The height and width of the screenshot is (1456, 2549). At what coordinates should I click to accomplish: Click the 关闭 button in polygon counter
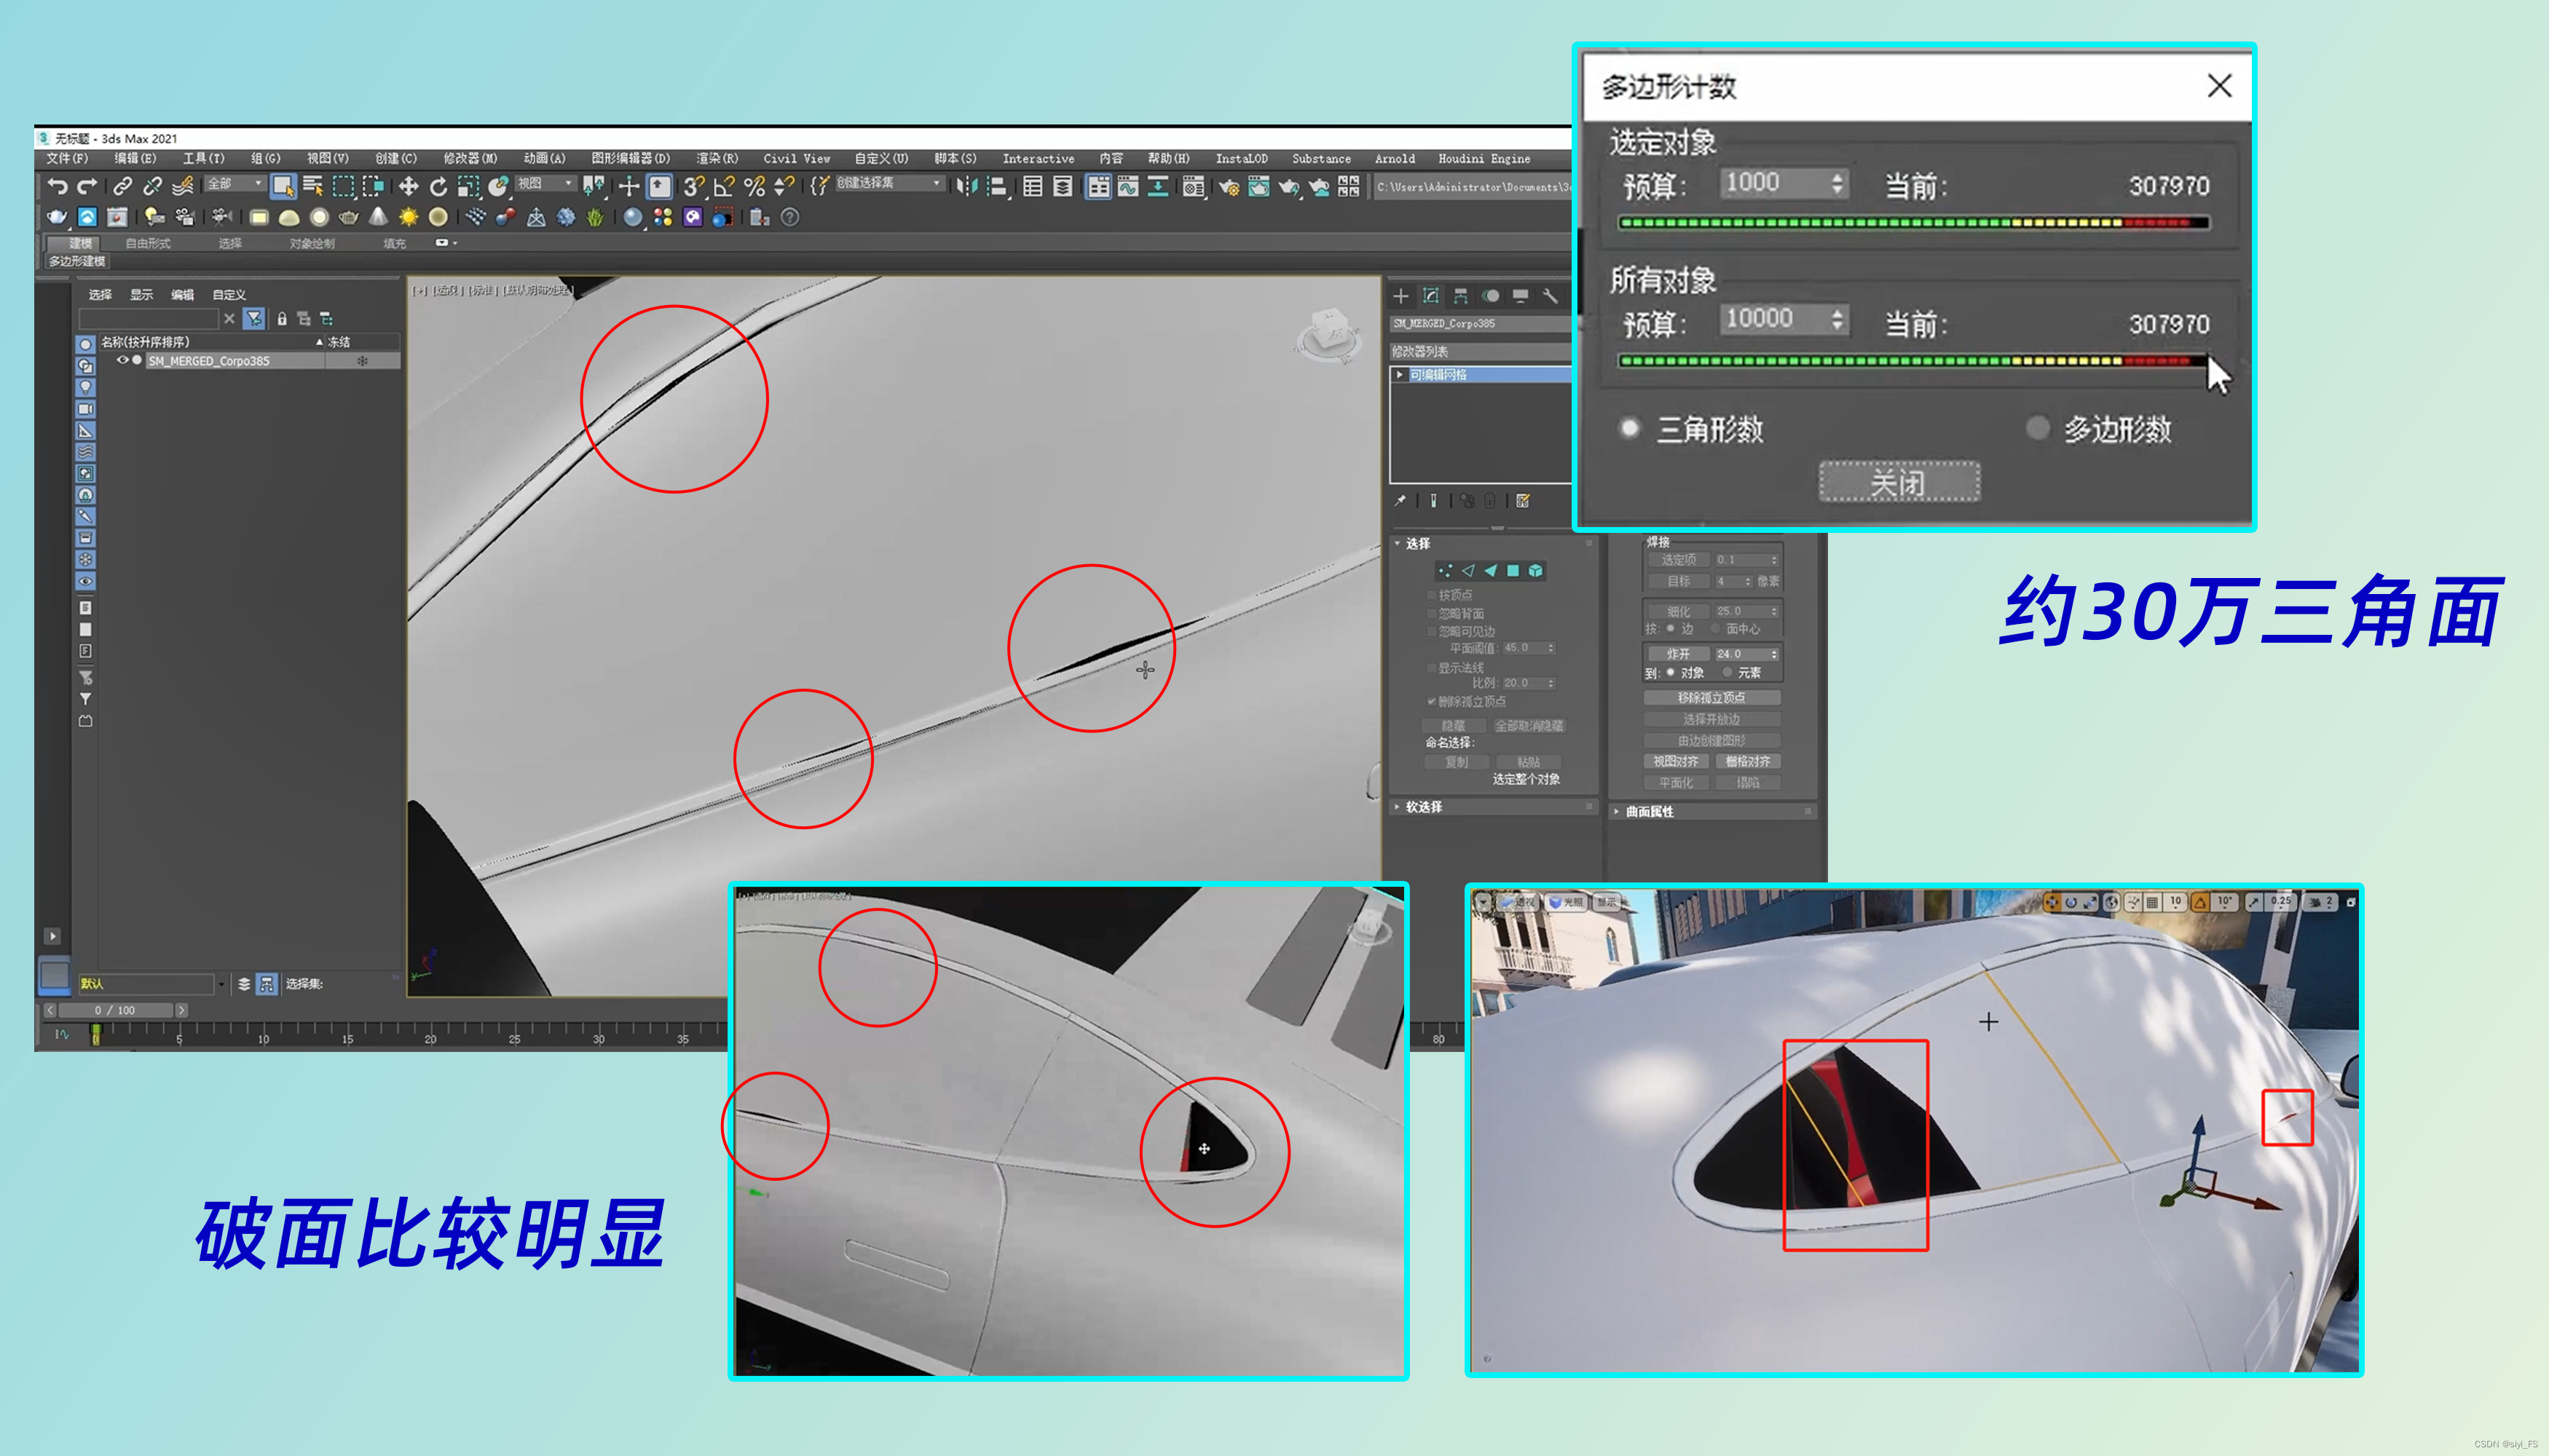click(x=1898, y=484)
